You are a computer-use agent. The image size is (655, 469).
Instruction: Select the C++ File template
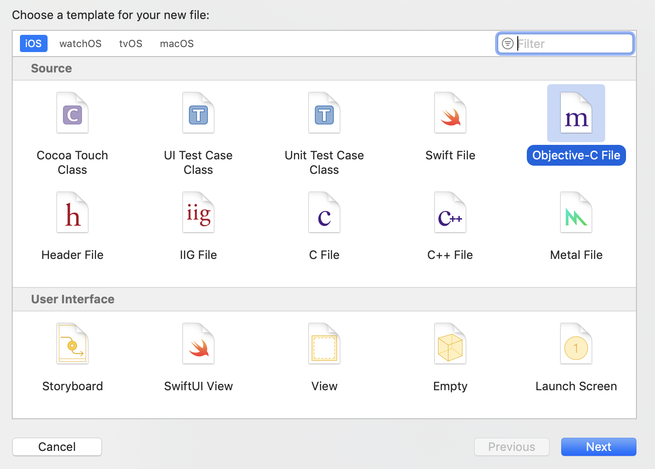[x=450, y=213]
